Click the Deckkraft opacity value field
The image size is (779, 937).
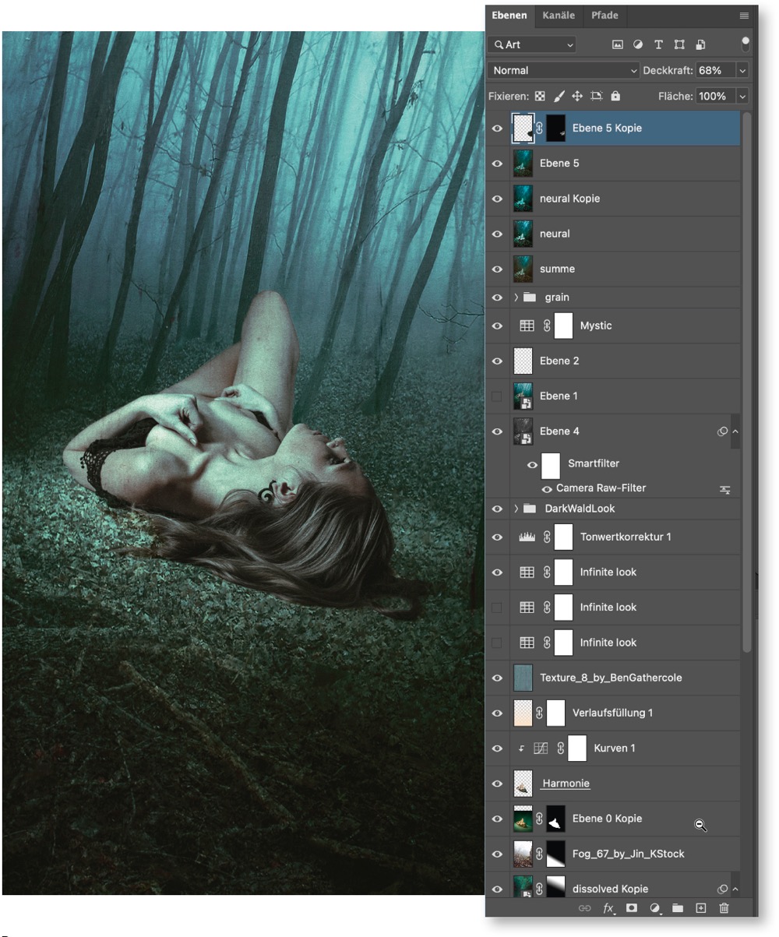point(714,70)
